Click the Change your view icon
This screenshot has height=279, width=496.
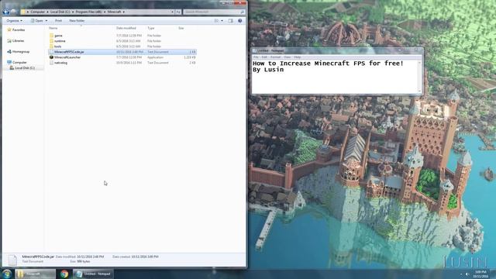click(x=216, y=21)
